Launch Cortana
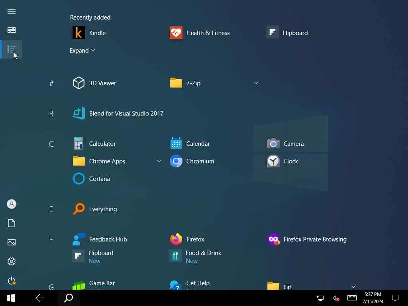The width and height of the screenshot is (408, 306). (x=91, y=179)
